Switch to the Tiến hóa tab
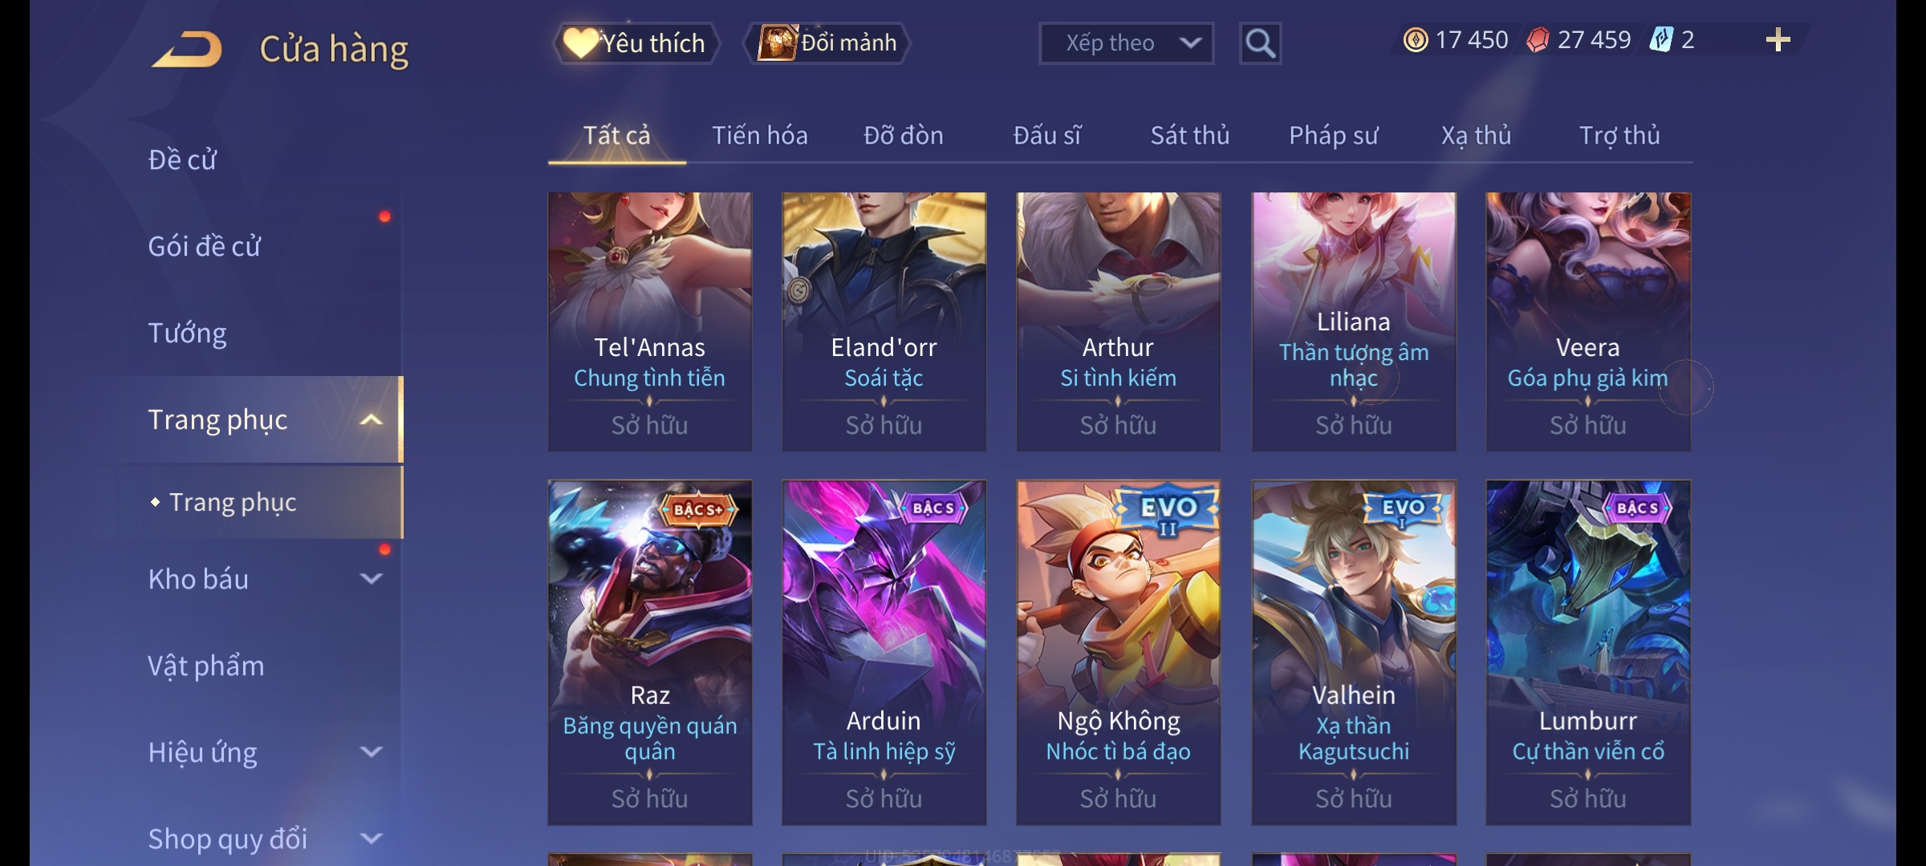Screen dimensions: 1926x866 pyautogui.click(x=759, y=136)
